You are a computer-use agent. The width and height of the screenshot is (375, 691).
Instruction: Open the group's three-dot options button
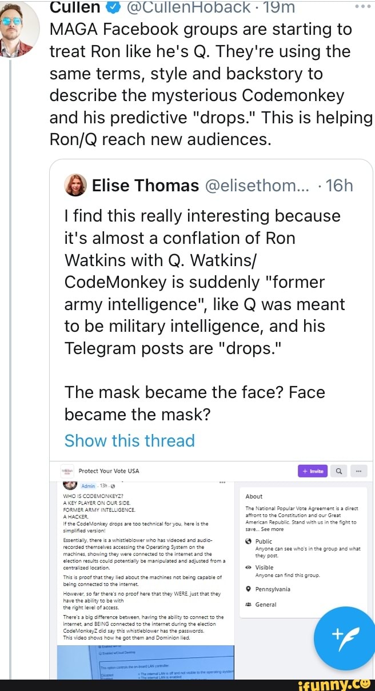358,471
